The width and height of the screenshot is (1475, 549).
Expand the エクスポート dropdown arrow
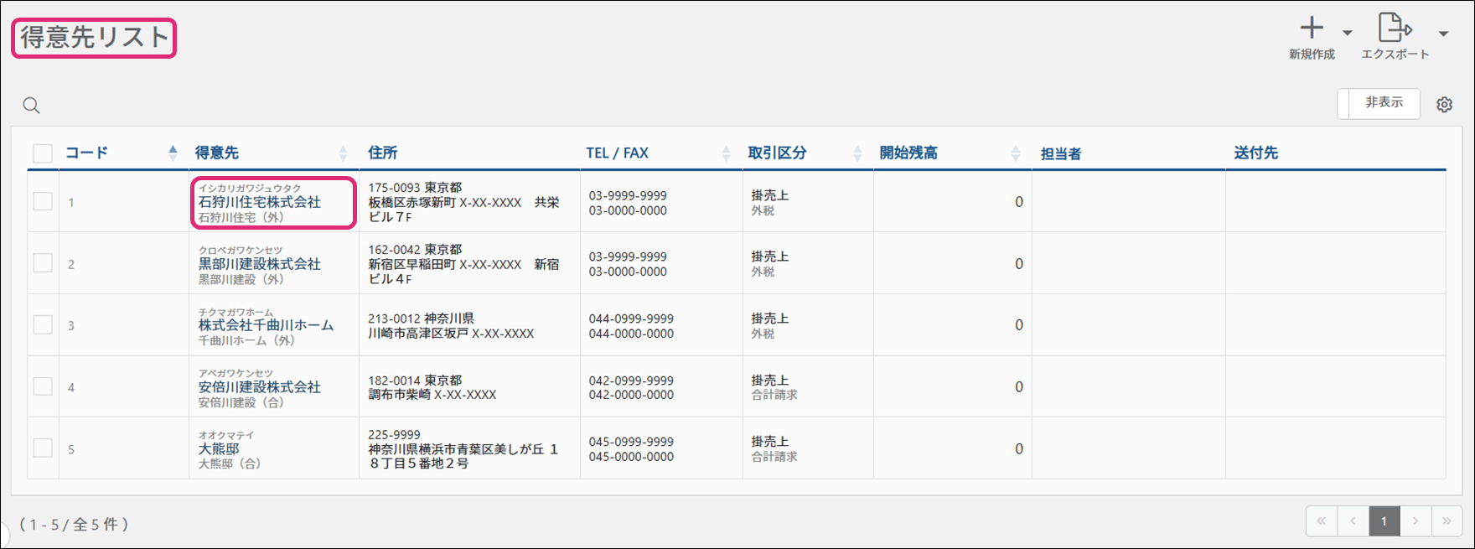click(x=1443, y=34)
